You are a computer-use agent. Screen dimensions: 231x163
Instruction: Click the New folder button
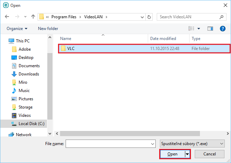click(48, 29)
